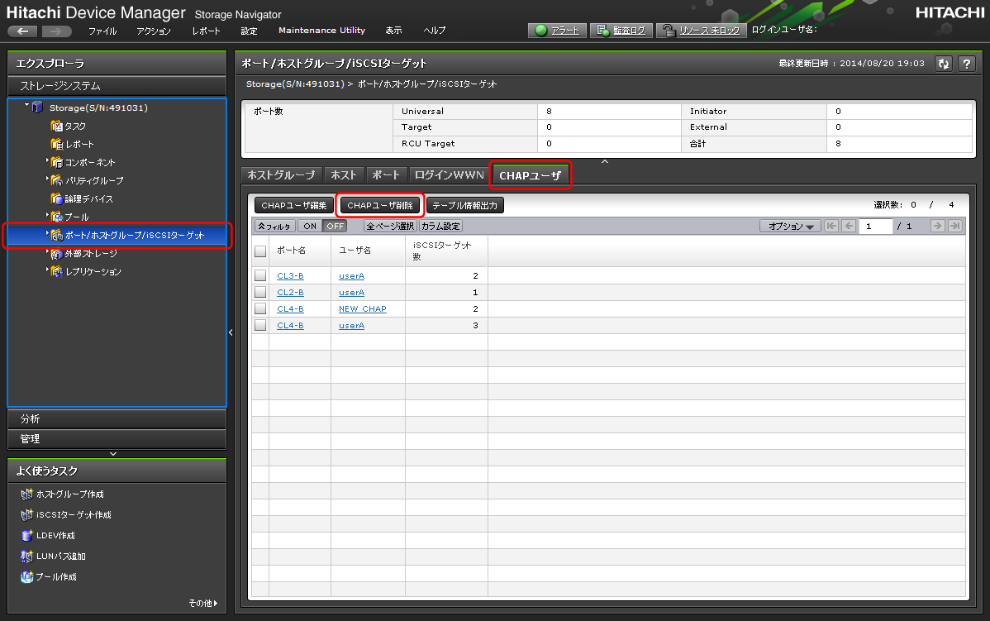Go to next page in table pager
Viewport: 990px width, 621px height.
938,227
